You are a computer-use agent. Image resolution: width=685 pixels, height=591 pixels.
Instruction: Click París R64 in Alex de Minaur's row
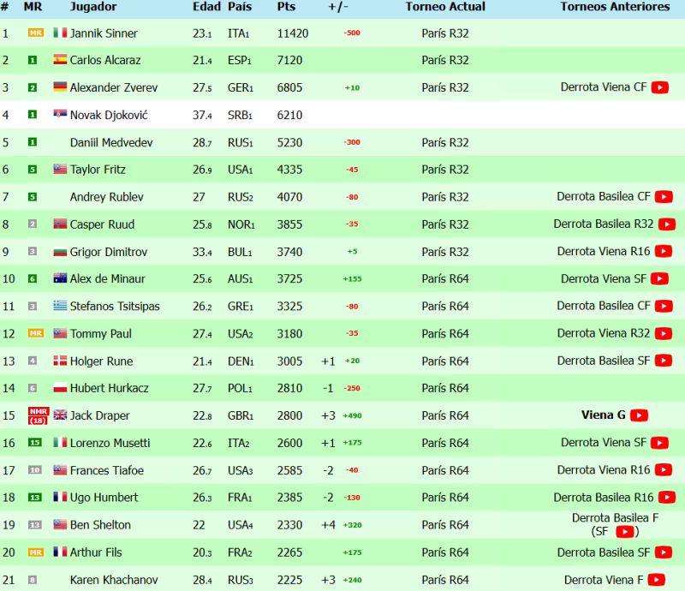(x=445, y=279)
